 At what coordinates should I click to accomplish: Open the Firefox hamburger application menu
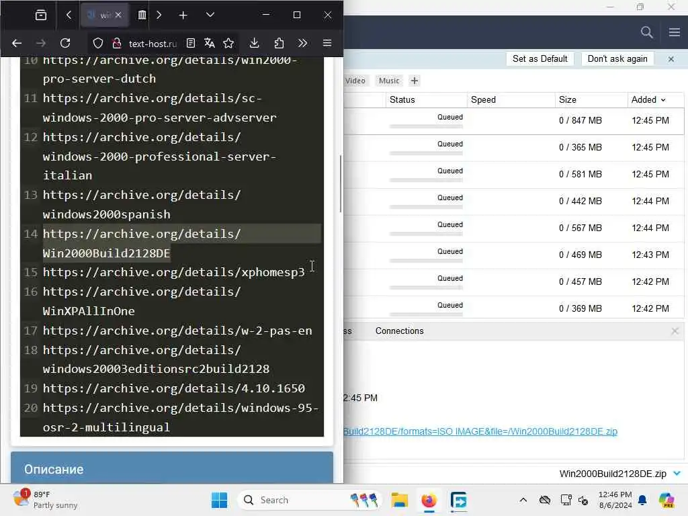[327, 43]
